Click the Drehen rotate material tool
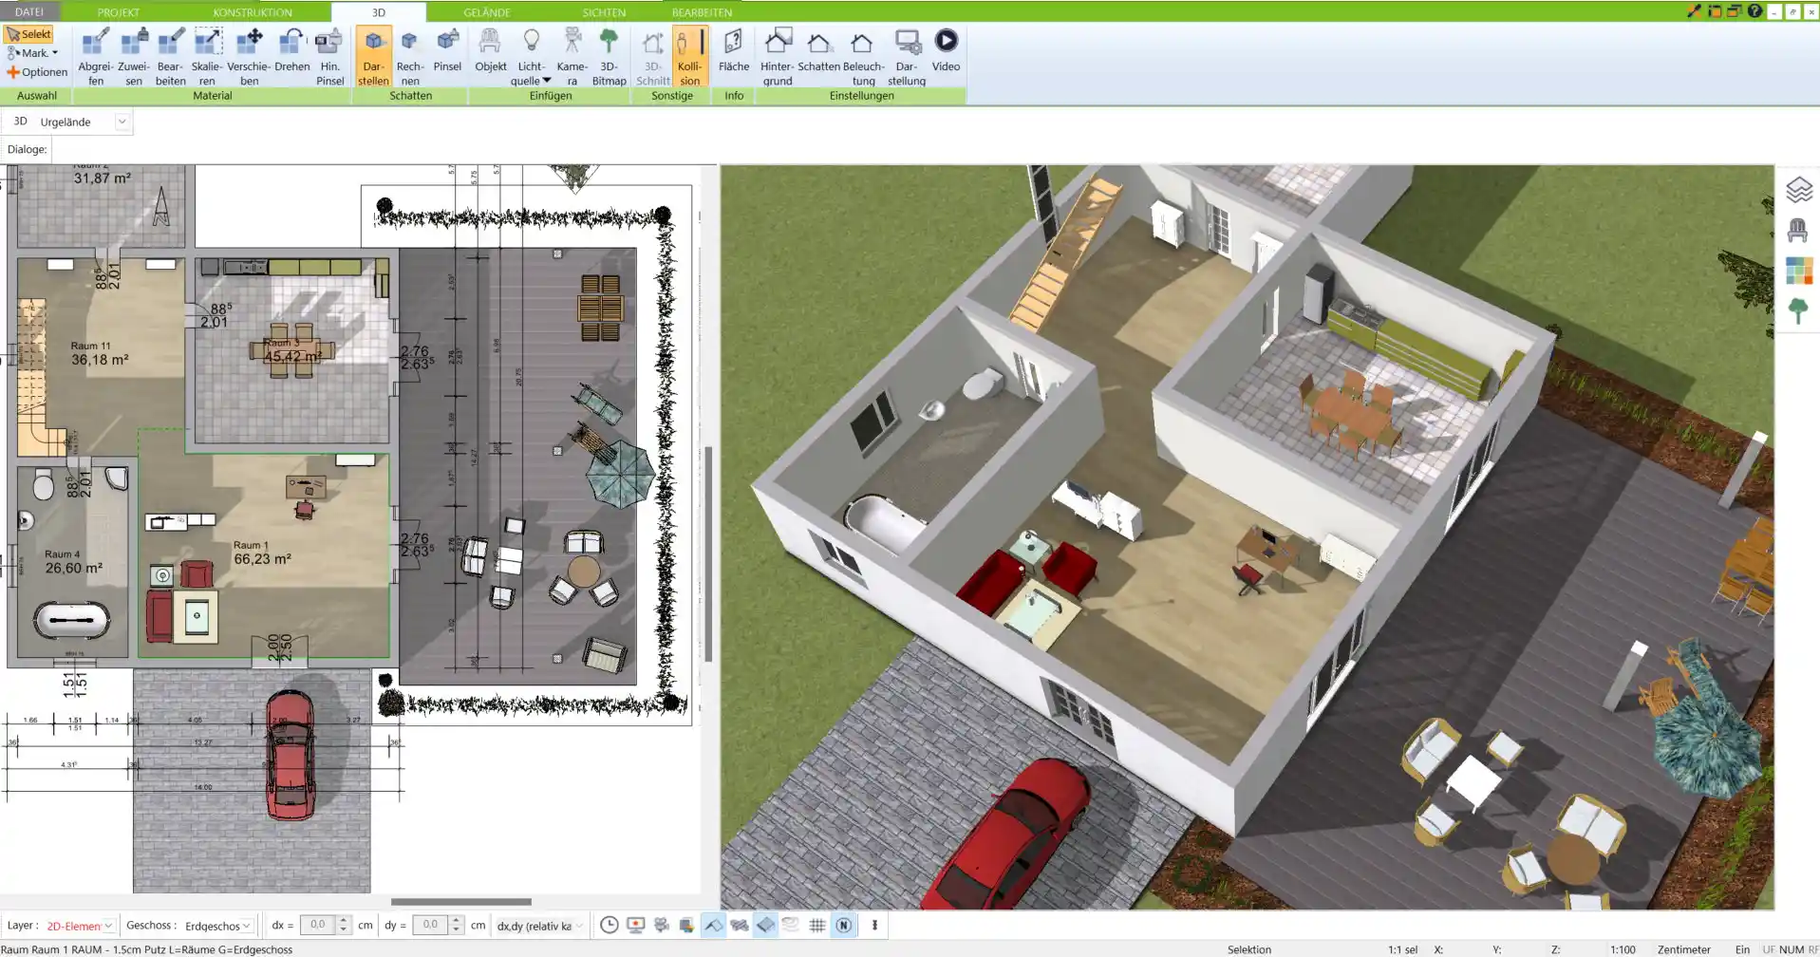The height and width of the screenshot is (957, 1820). [291, 50]
